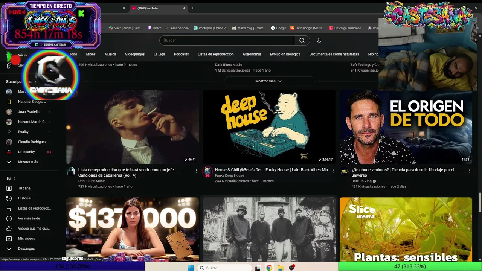
Task: Click the YouTube search magnifier button
Action: tap(302, 40)
